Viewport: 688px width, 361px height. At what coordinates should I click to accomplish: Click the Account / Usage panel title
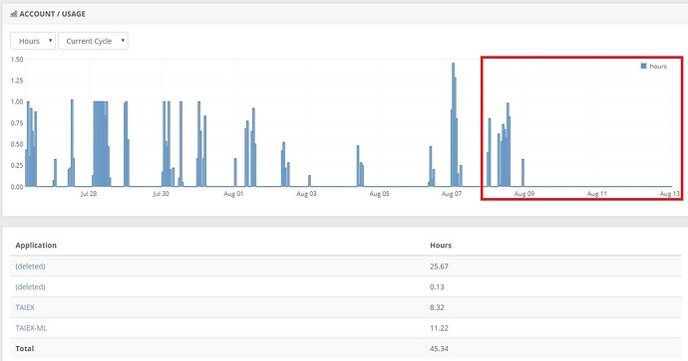[x=52, y=14]
